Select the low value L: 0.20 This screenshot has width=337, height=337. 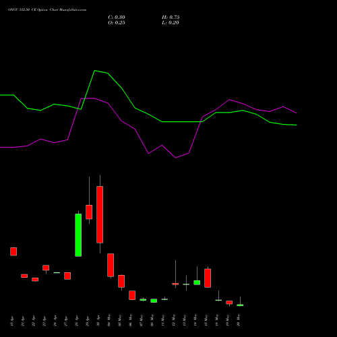tap(171, 23)
